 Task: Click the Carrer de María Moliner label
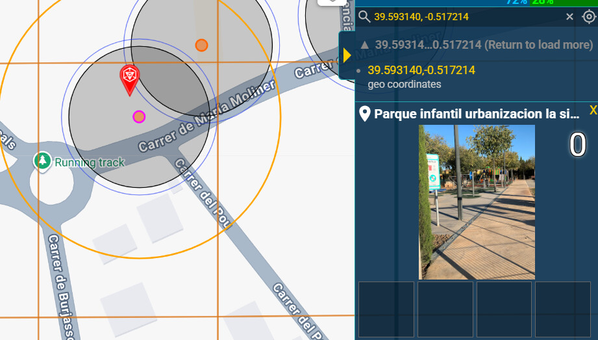tap(206, 116)
